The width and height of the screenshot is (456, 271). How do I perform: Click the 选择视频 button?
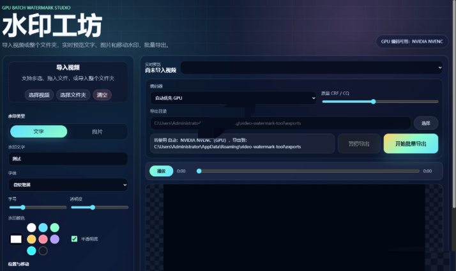39,95
